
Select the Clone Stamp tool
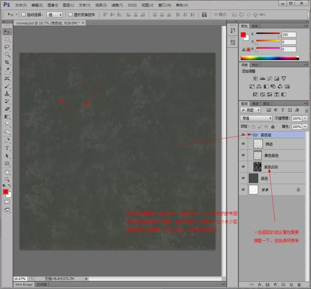pos(7,94)
